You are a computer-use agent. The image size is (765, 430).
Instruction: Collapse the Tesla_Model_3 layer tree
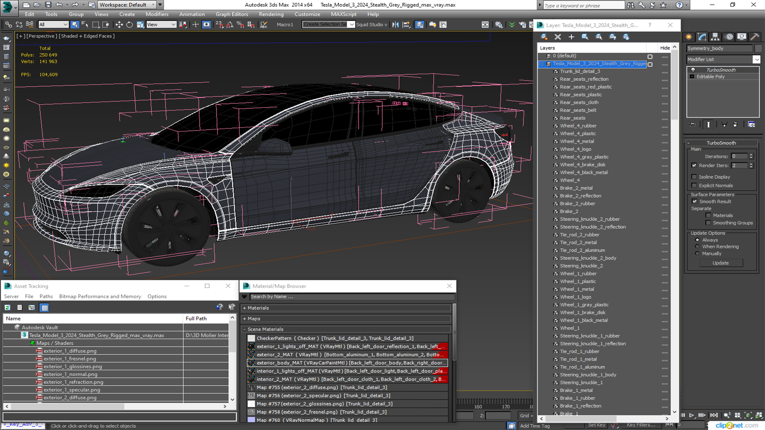click(541, 64)
